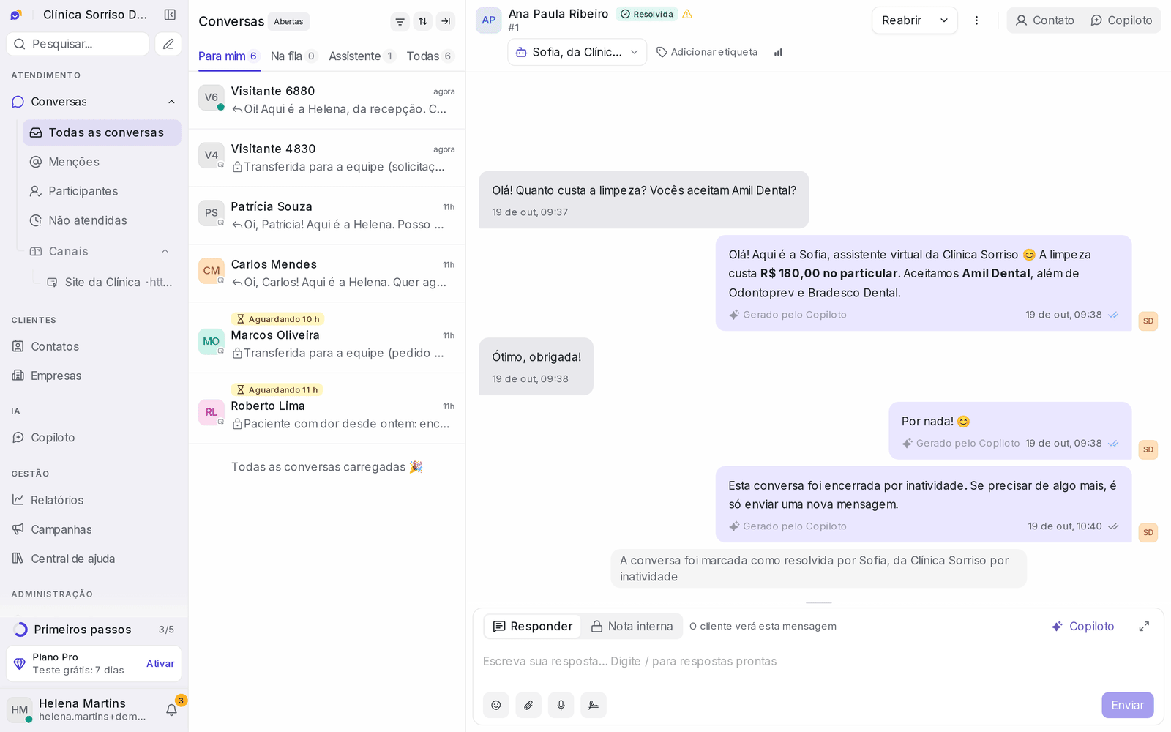Image resolution: width=1171 pixels, height=732 pixels.
Task: Insert signature icon in reply toolbar
Action: (x=594, y=705)
